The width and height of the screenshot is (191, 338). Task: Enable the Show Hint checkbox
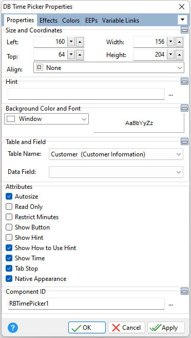click(x=9, y=238)
